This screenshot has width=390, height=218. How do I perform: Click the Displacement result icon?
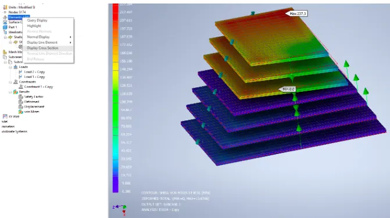tap(21, 107)
